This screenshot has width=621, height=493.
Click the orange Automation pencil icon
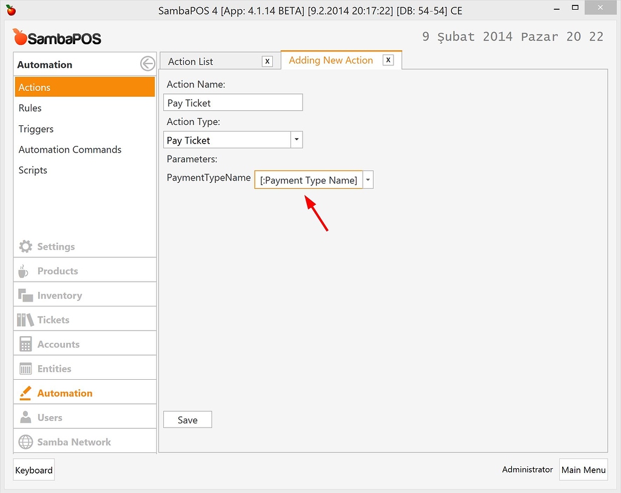[25, 392]
